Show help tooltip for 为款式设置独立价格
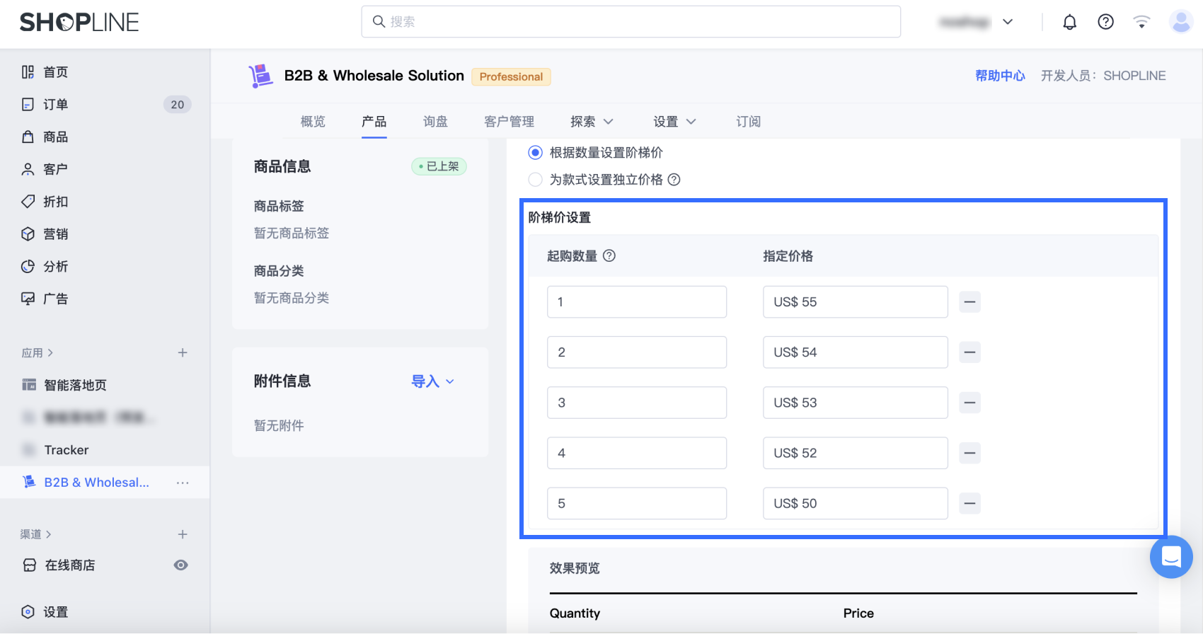 pos(674,180)
